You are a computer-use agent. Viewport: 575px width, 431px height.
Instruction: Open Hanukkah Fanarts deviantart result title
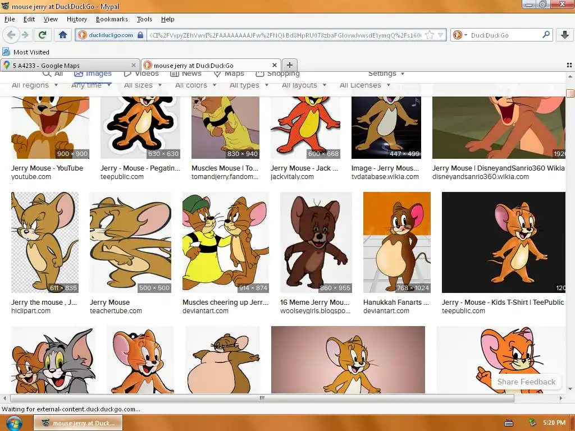[x=396, y=302]
